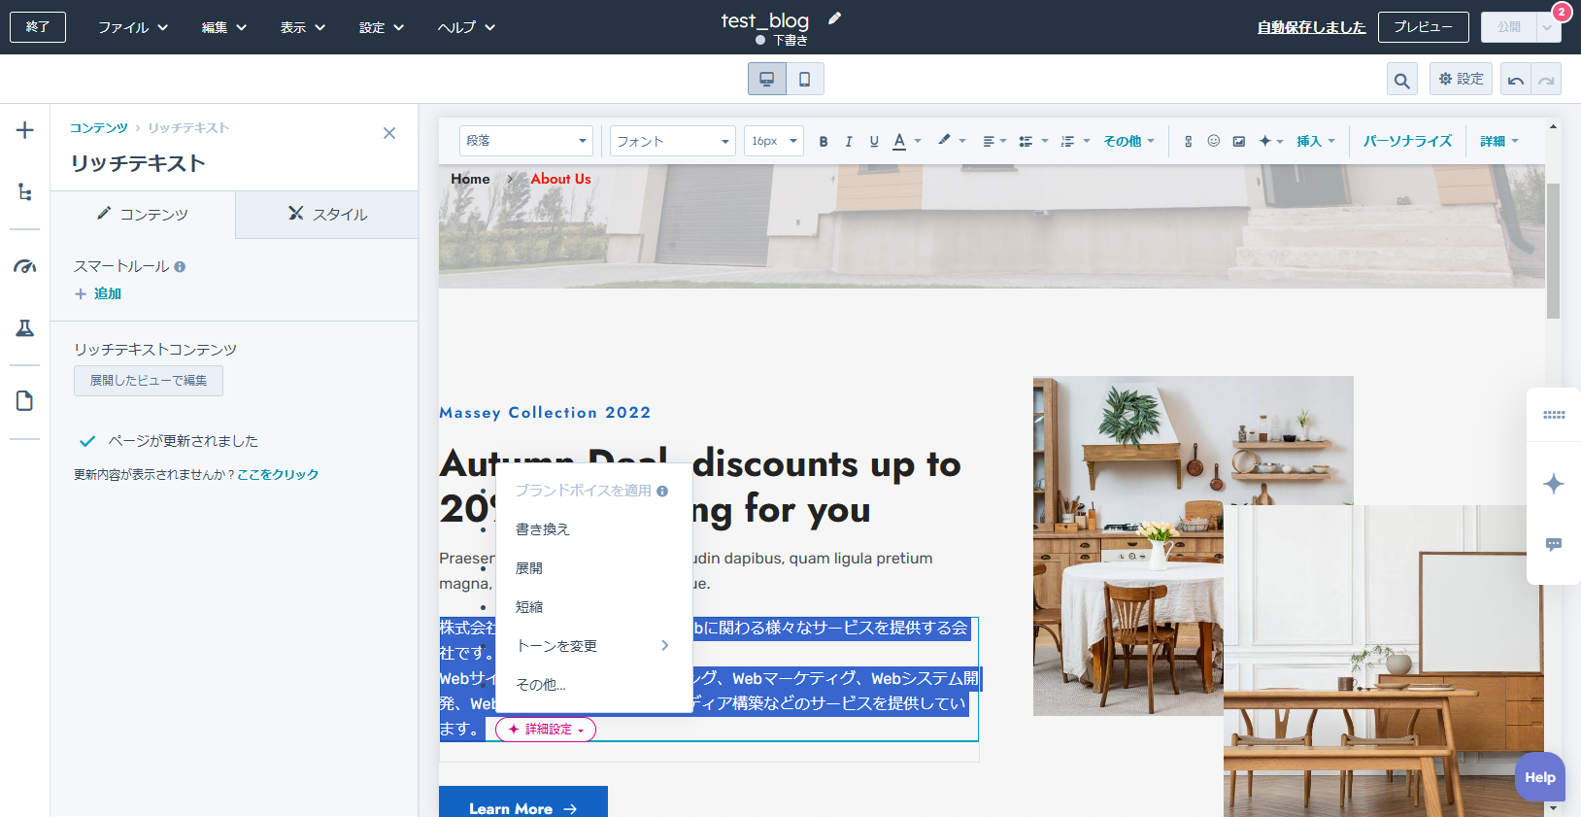Toggle italic formatting

(x=849, y=142)
